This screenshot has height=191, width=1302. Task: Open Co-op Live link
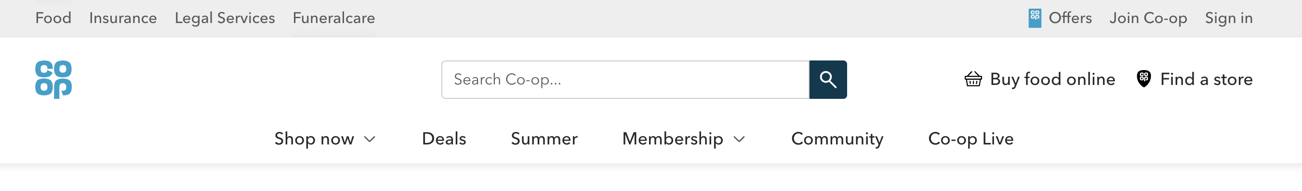(x=970, y=139)
